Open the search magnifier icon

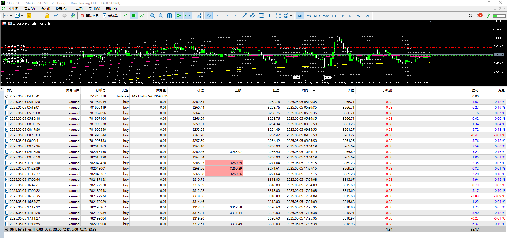(471, 16)
